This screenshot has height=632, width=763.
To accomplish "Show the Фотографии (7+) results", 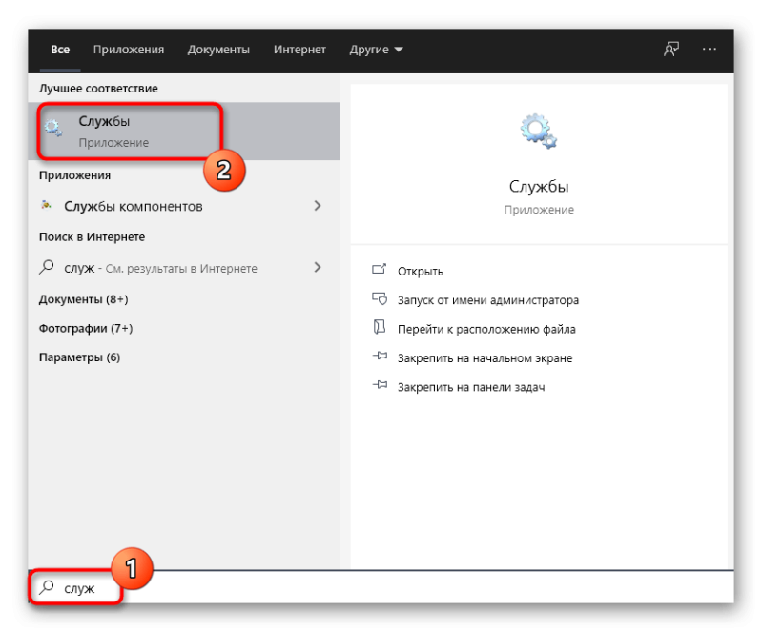I will [86, 329].
